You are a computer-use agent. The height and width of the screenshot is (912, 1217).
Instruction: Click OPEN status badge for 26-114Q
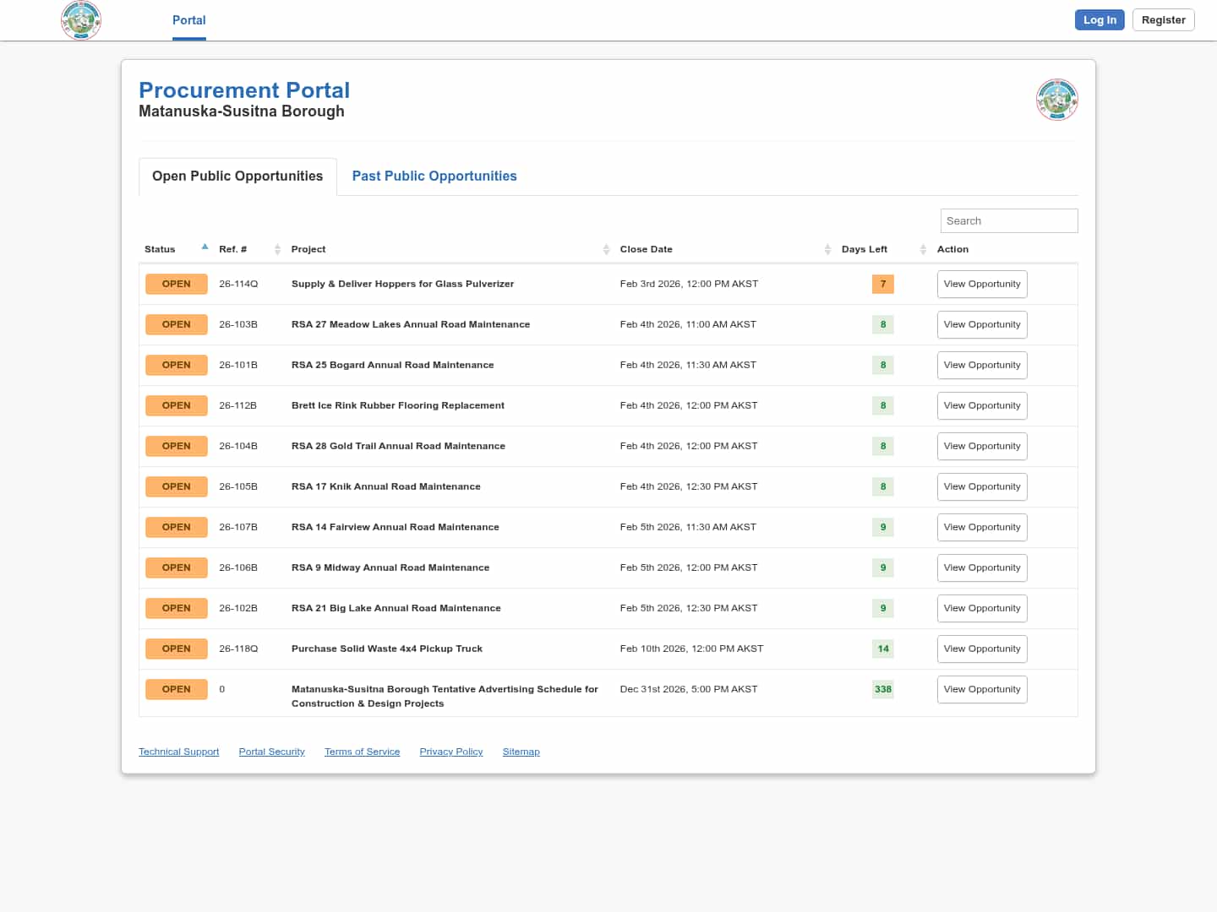[x=176, y=284]
